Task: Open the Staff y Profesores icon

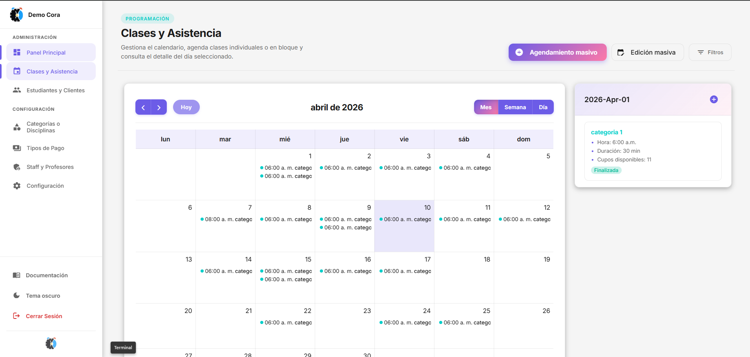Action: [16, 167]
